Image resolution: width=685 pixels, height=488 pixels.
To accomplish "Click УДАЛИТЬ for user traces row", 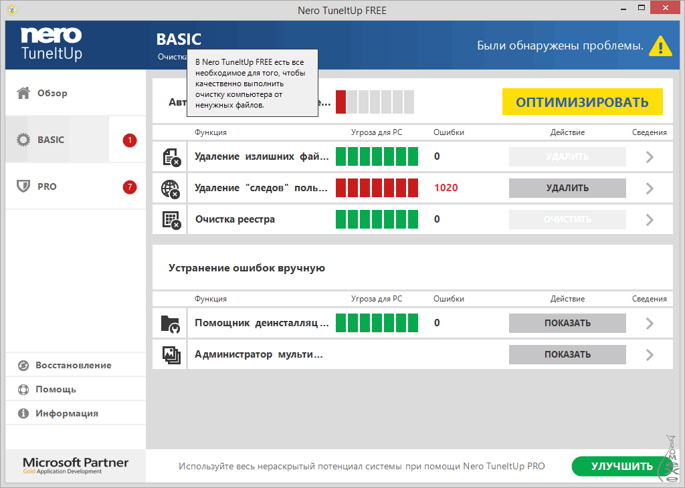I will point(567,188).
